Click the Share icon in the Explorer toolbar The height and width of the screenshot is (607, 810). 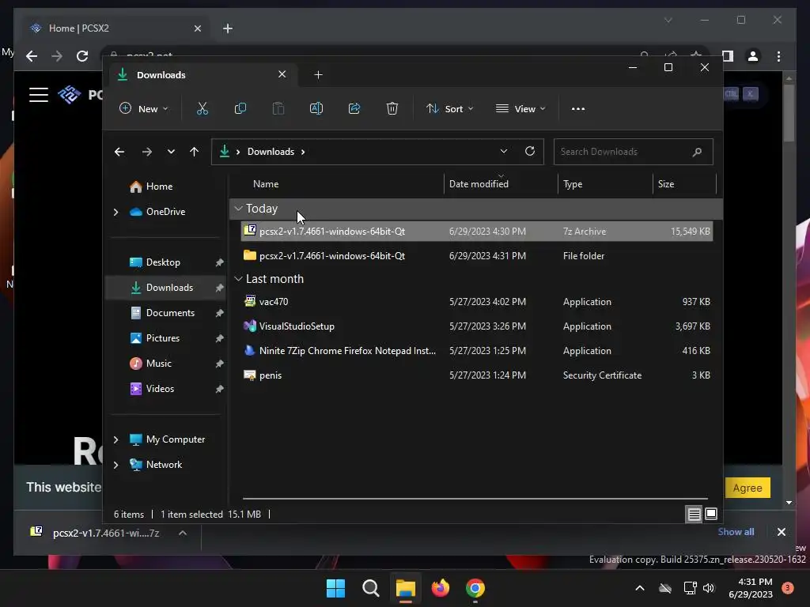pyautogui.click(x=354, y=108)
